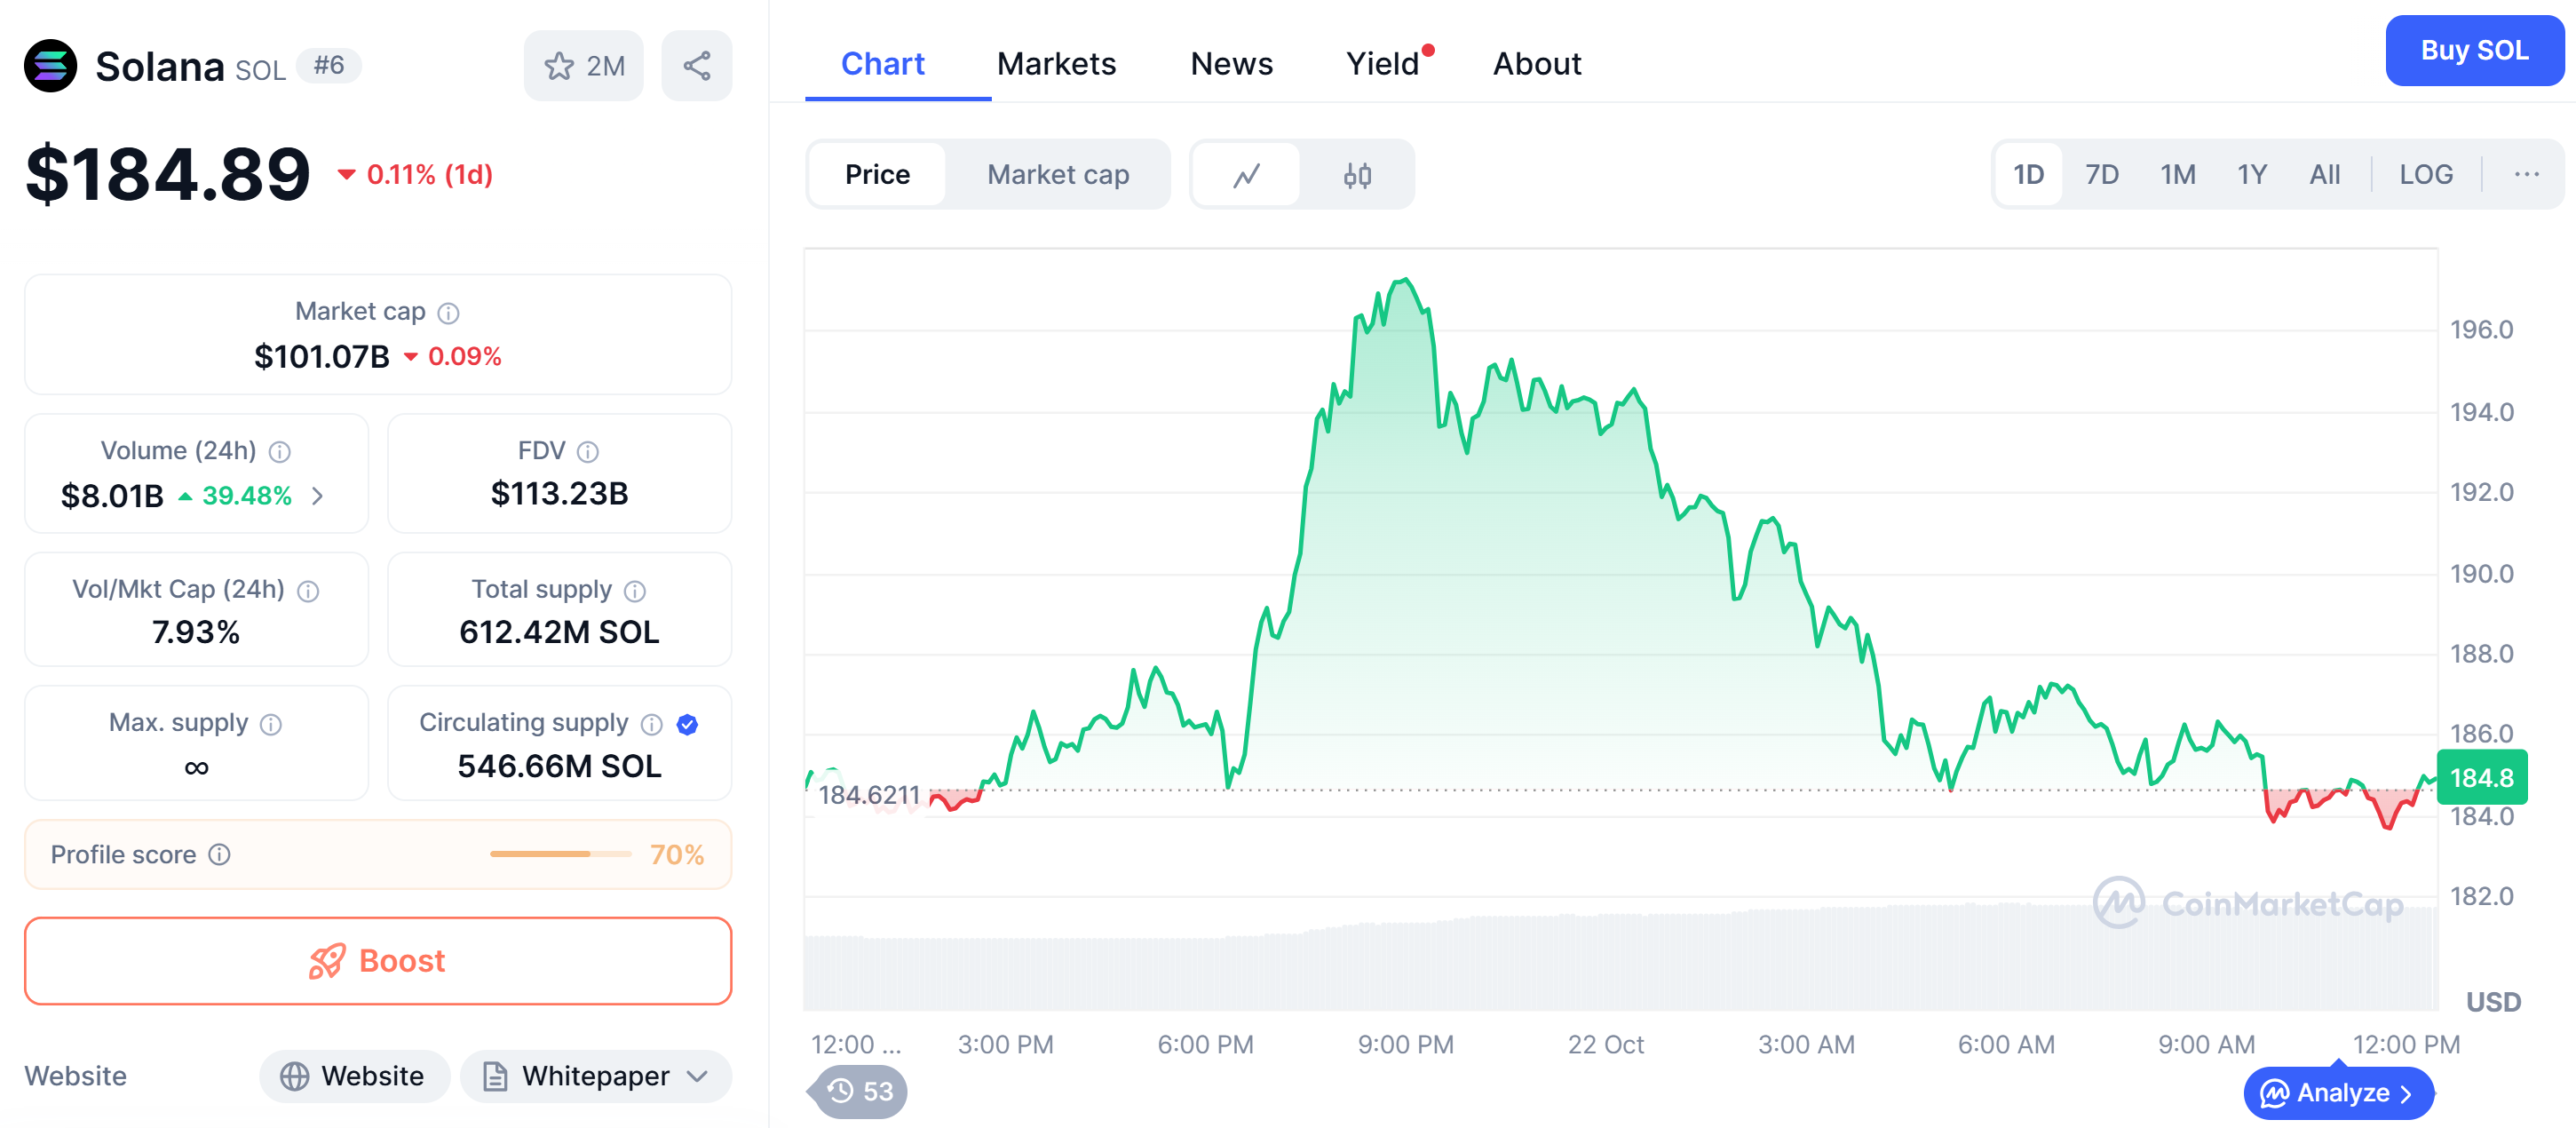Expand Volume 24h details chevron
Screen dimensions: 2576x1128
pos(318,496)
